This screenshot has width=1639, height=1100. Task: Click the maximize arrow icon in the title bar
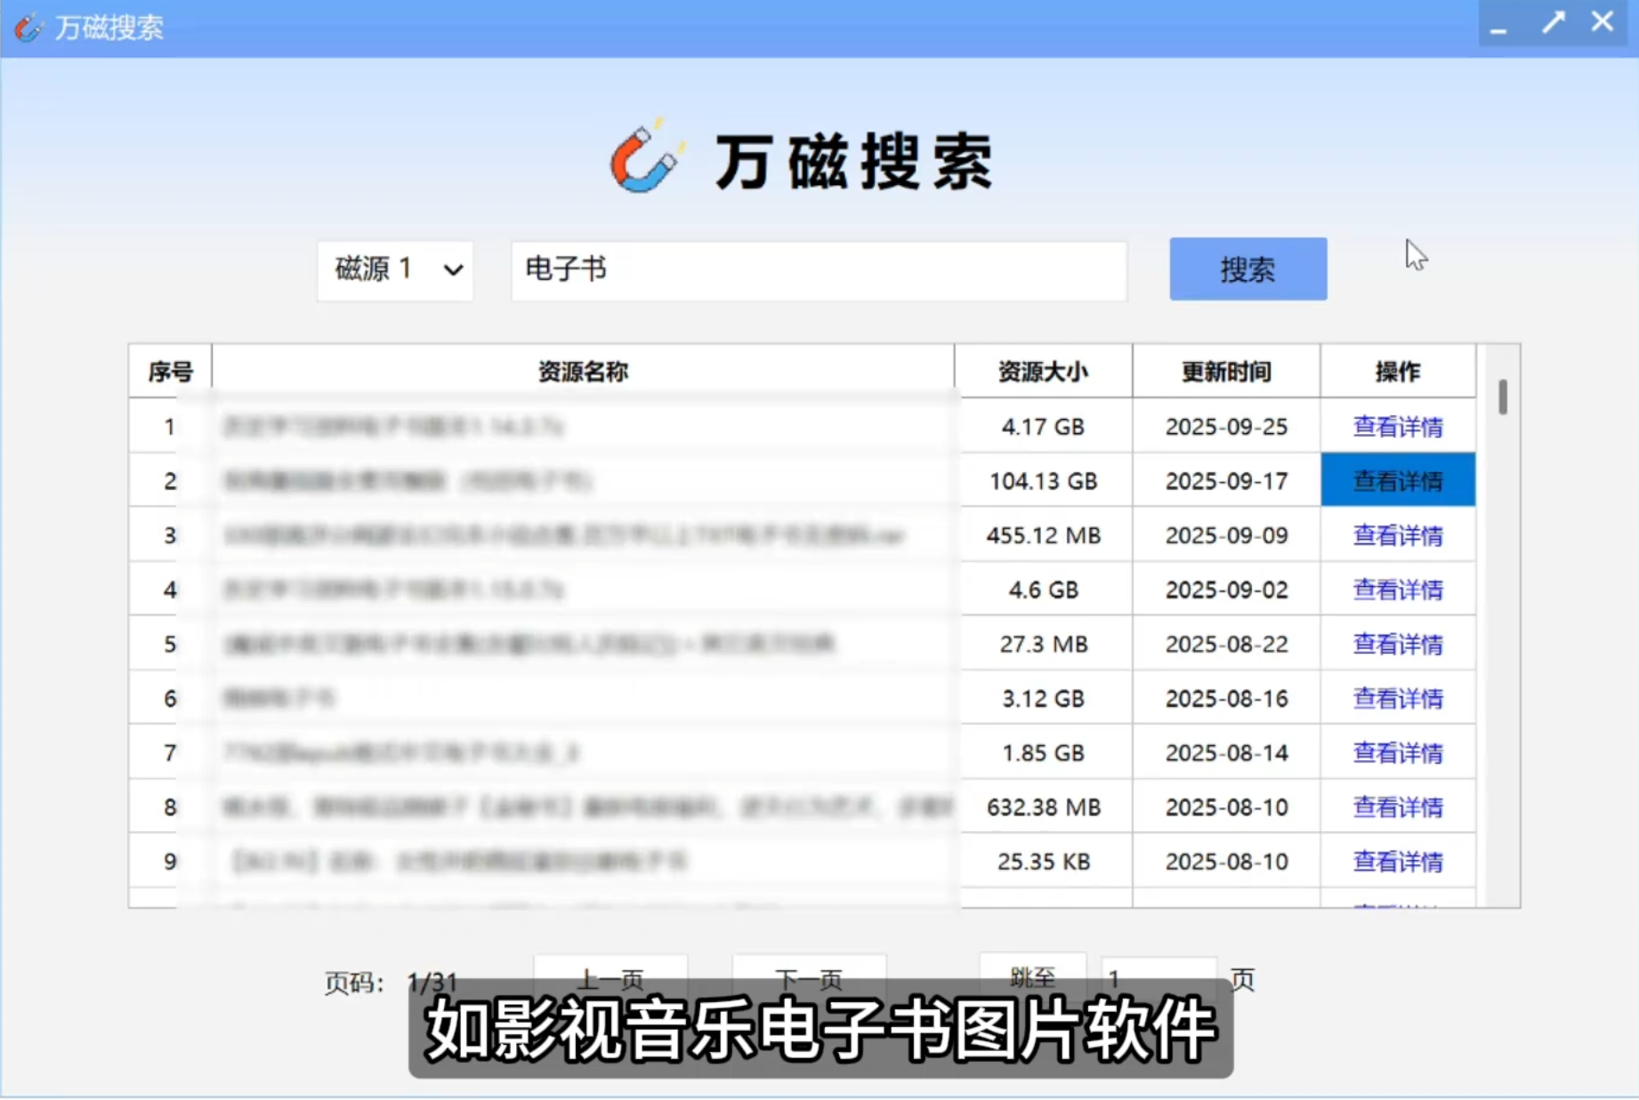[1554, 22]
